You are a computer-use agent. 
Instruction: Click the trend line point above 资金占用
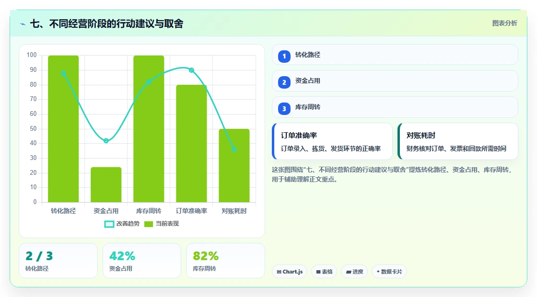click(106, 141)
